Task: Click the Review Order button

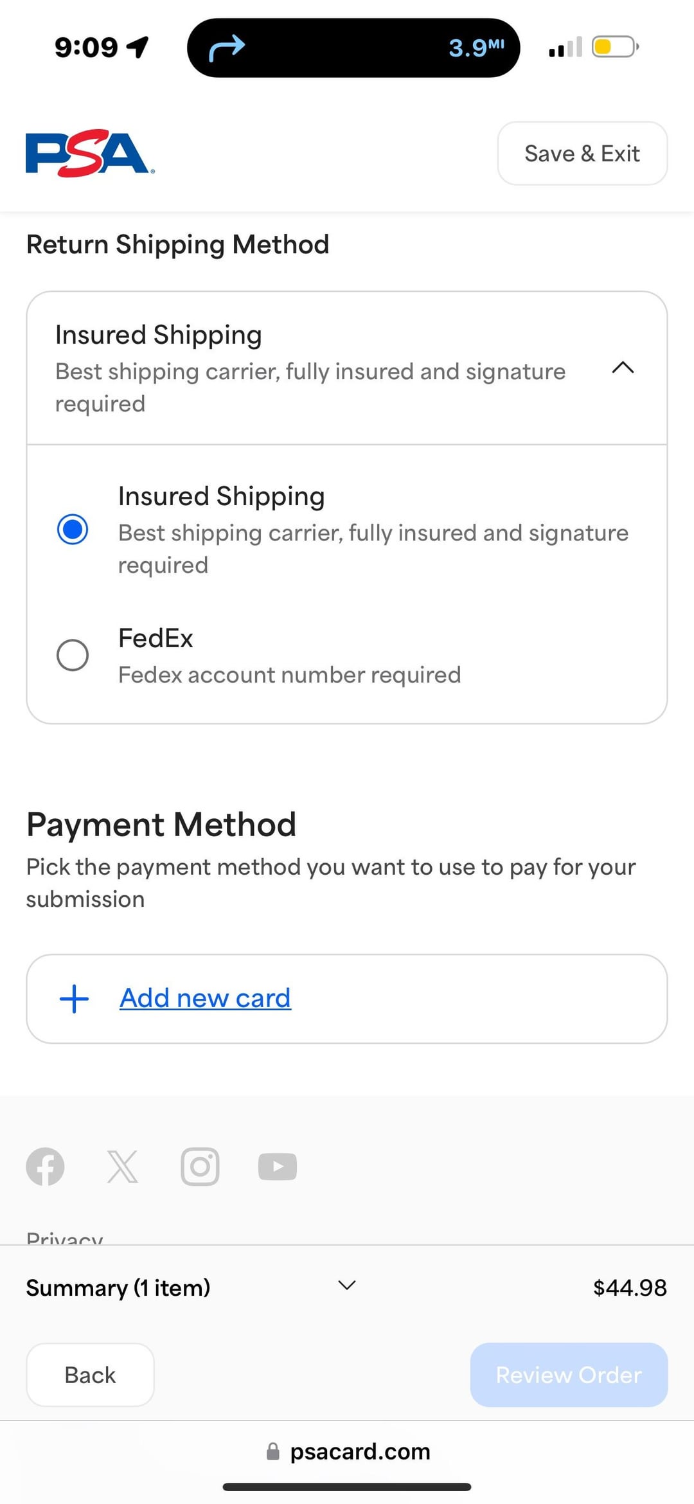Action: coord(569,1374)
